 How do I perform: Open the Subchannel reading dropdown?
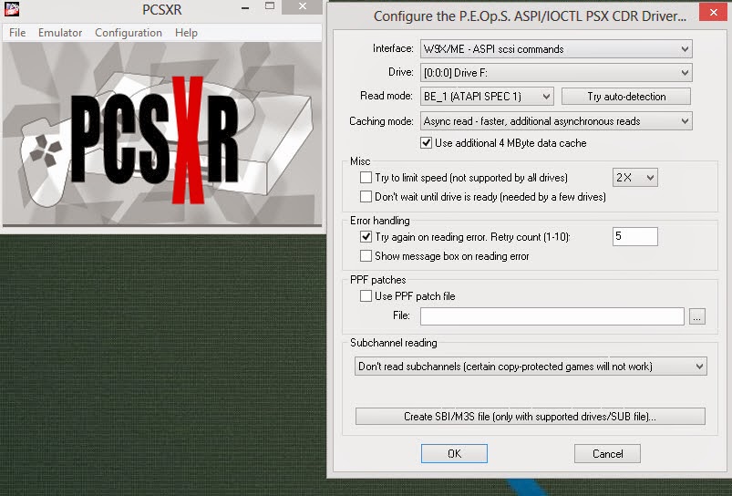point(531,367)
